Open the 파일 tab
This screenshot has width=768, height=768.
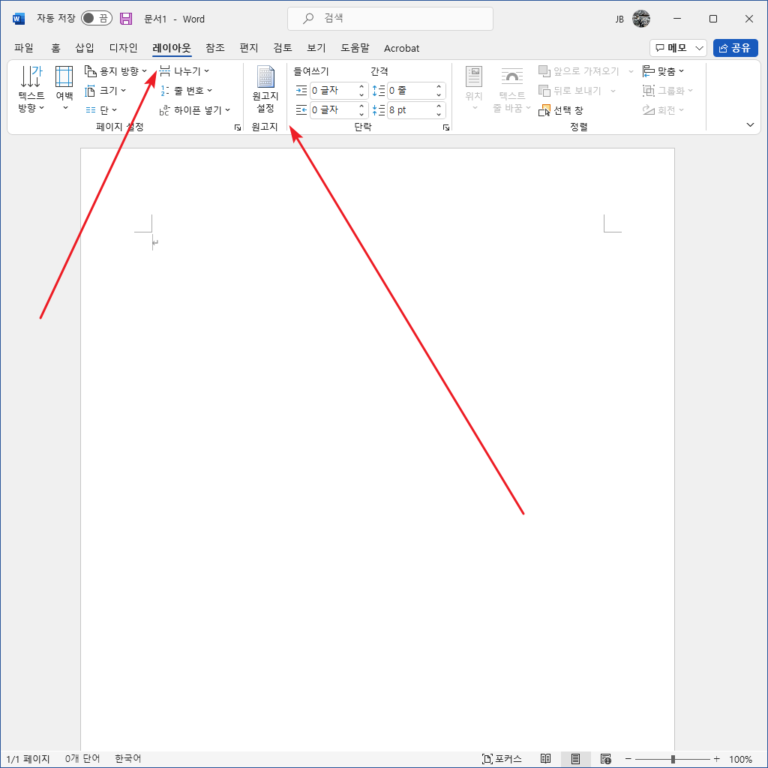(24, 48)
